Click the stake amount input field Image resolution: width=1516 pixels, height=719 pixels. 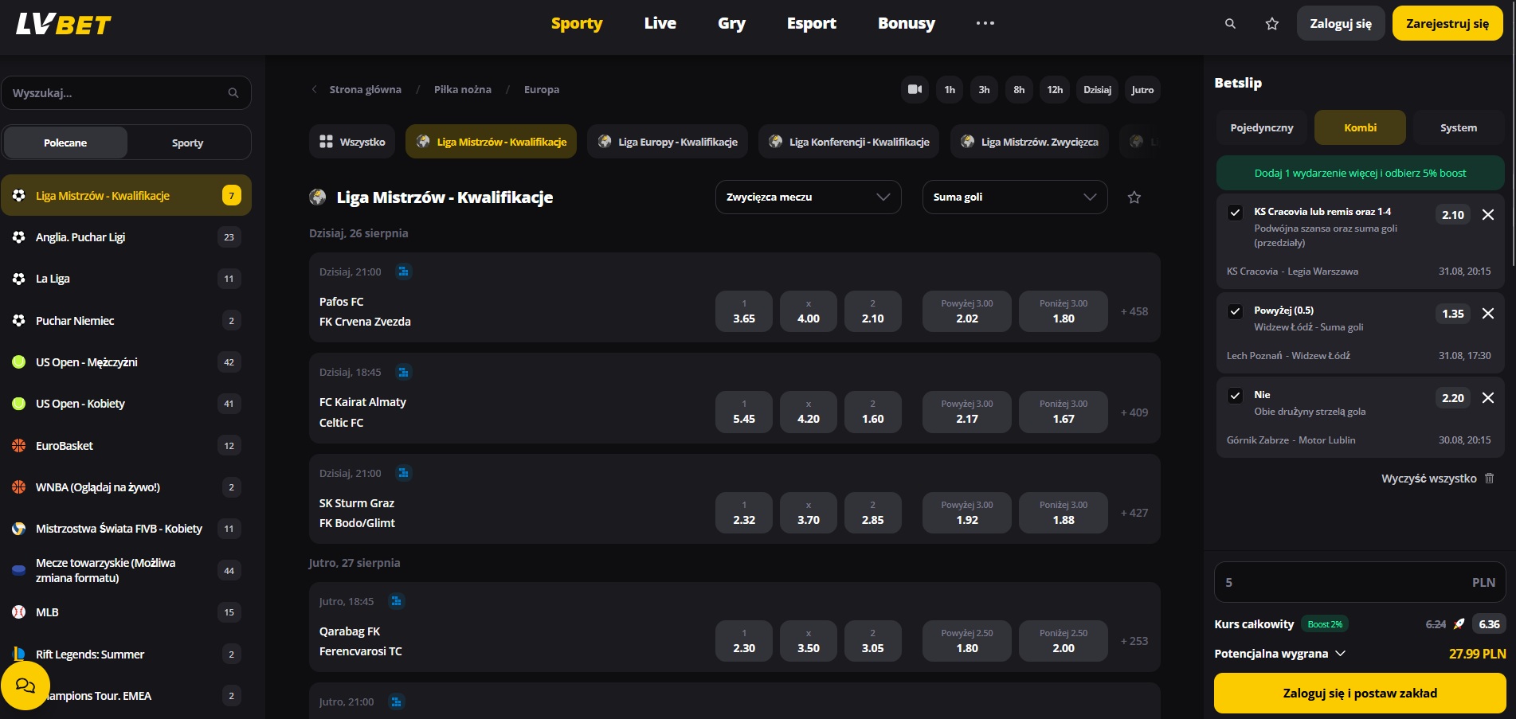coord(1346,583)
